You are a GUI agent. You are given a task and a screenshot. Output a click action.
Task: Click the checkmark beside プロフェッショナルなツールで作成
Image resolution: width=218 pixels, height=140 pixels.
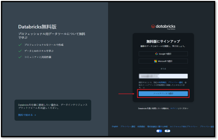(20, 45)
